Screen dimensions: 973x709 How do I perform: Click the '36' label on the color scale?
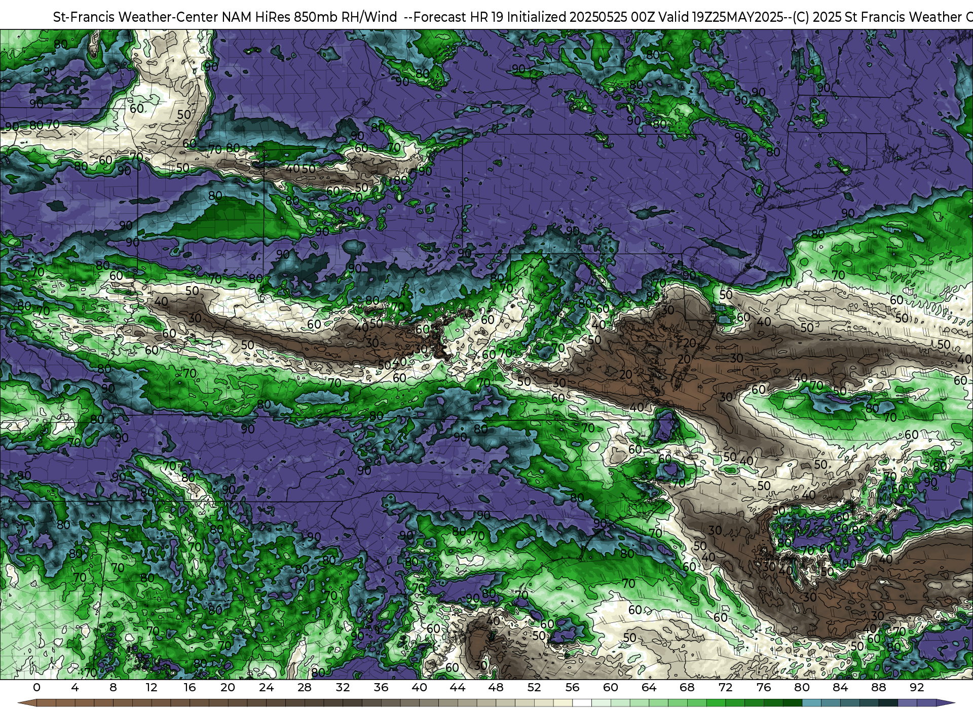[x=381, y=687]
